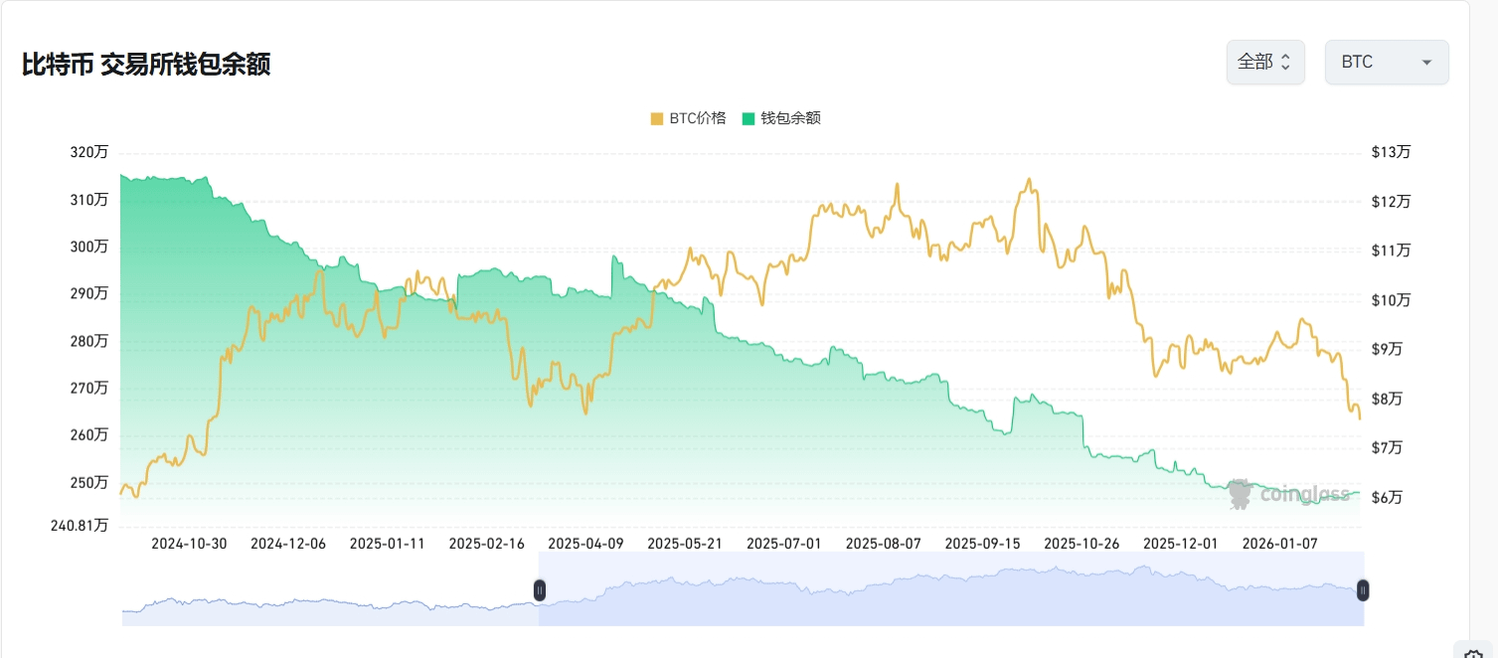Expand the BTC coin dropdown
The height and width of the screenshot is (658, 1498).
pos(1386,63)
